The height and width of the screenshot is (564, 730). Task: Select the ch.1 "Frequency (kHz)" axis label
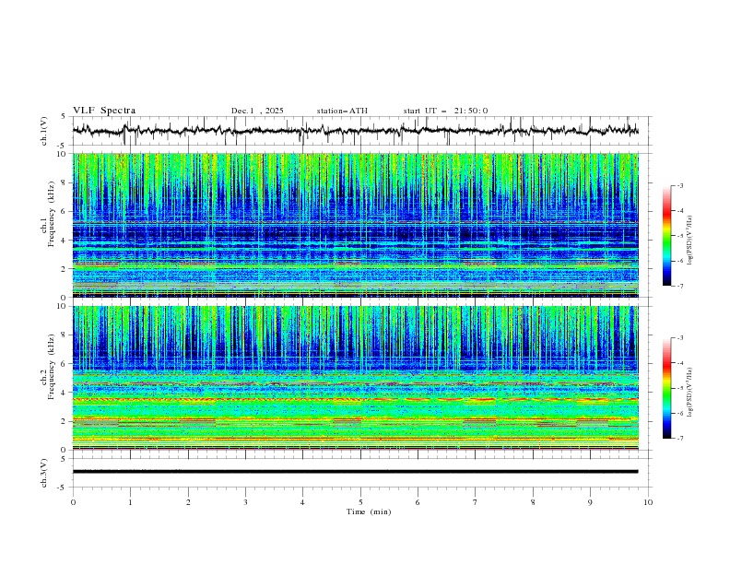tap(52, 216)
